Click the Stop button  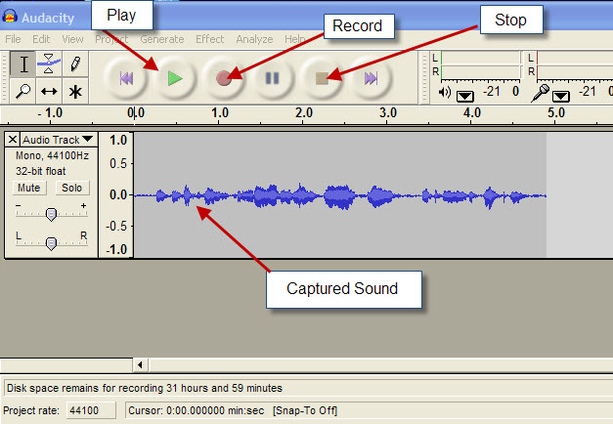[322, 78]
